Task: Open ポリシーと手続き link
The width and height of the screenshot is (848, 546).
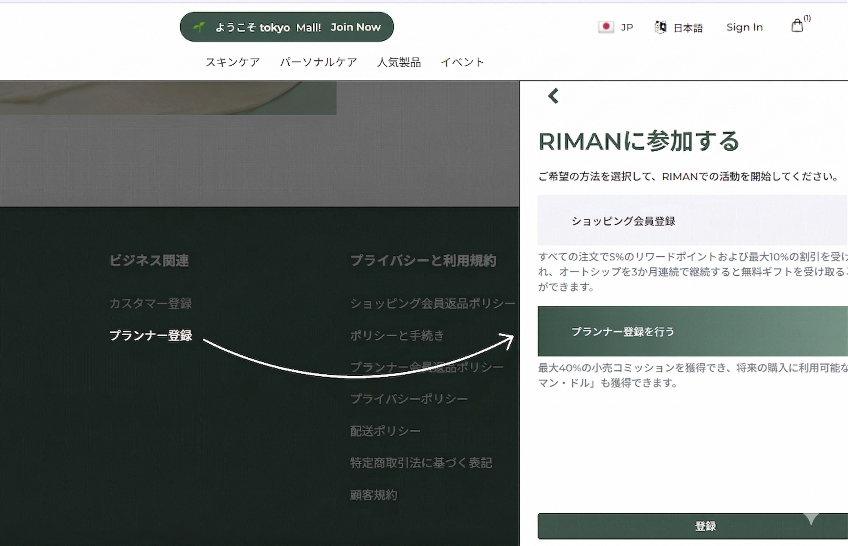Action: (397, 335)
